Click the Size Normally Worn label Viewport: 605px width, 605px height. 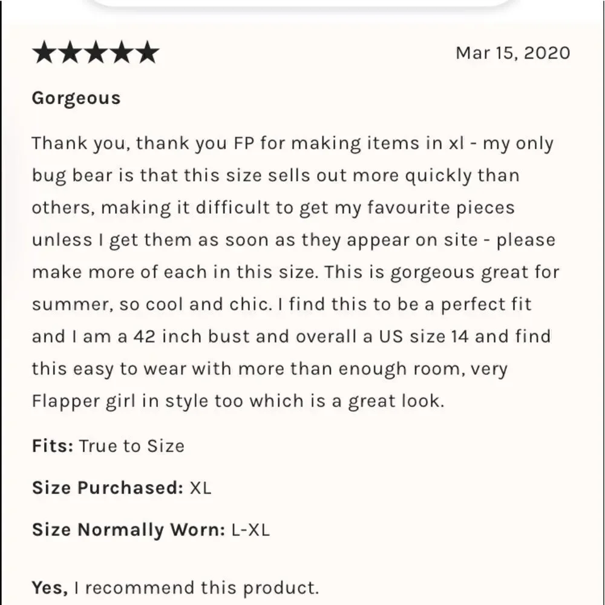(128, 529)
